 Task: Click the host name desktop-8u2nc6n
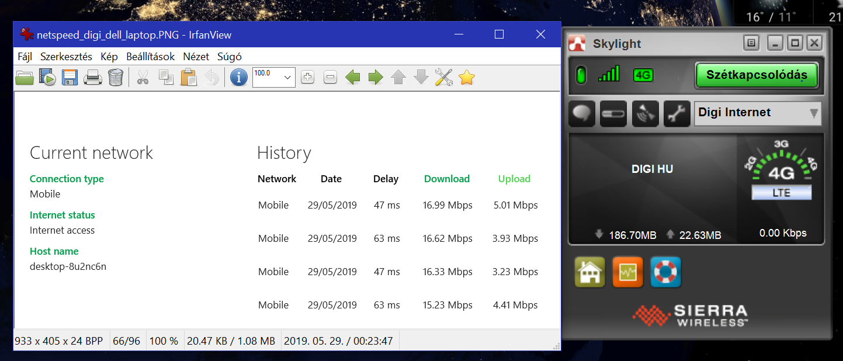click(x=68, y=266)
